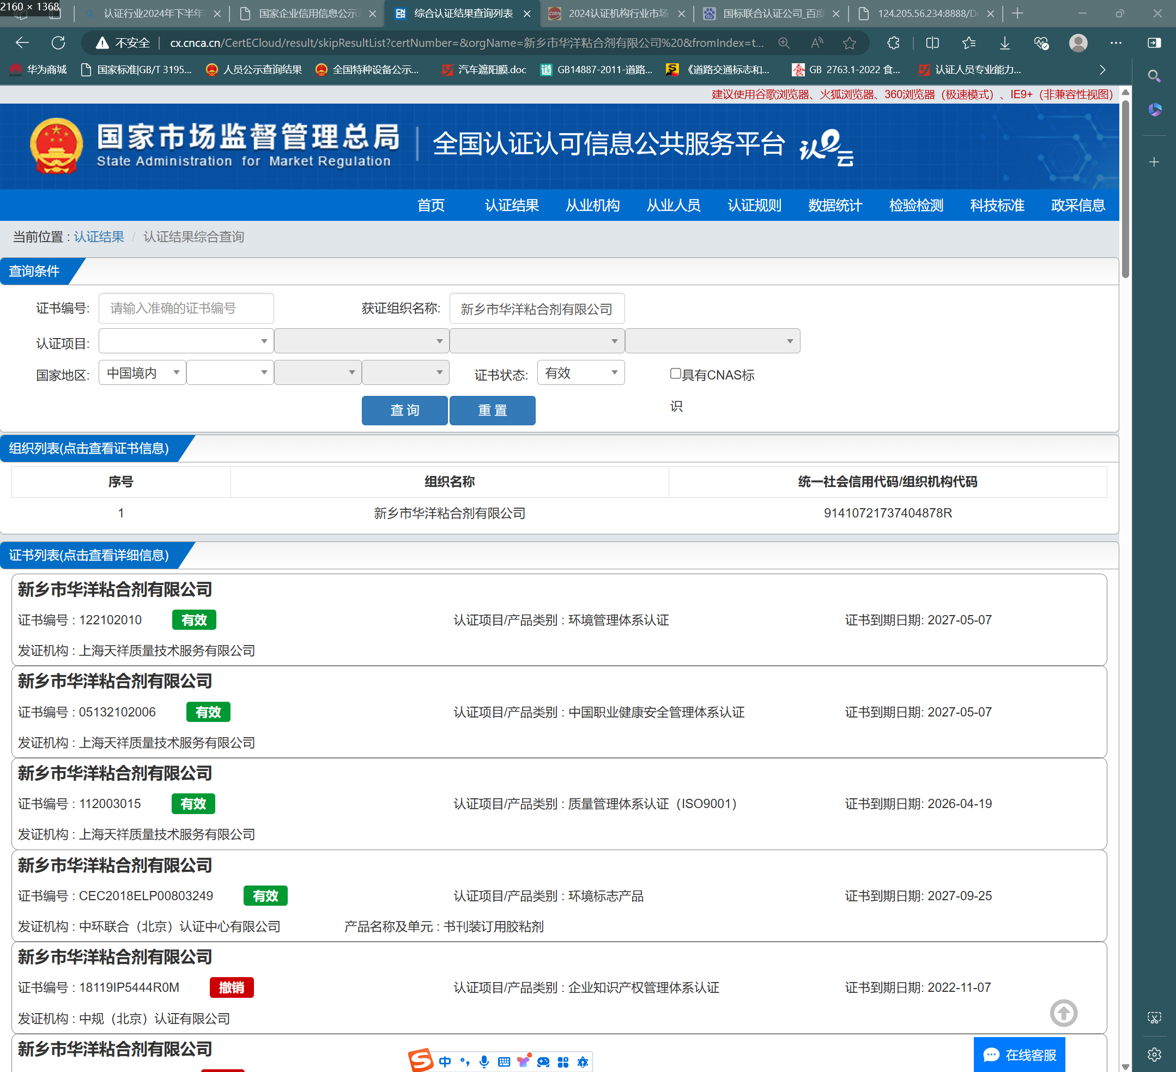Open browser extensions puzzle icon
1176x1072 pixels.
coord(893,43)
